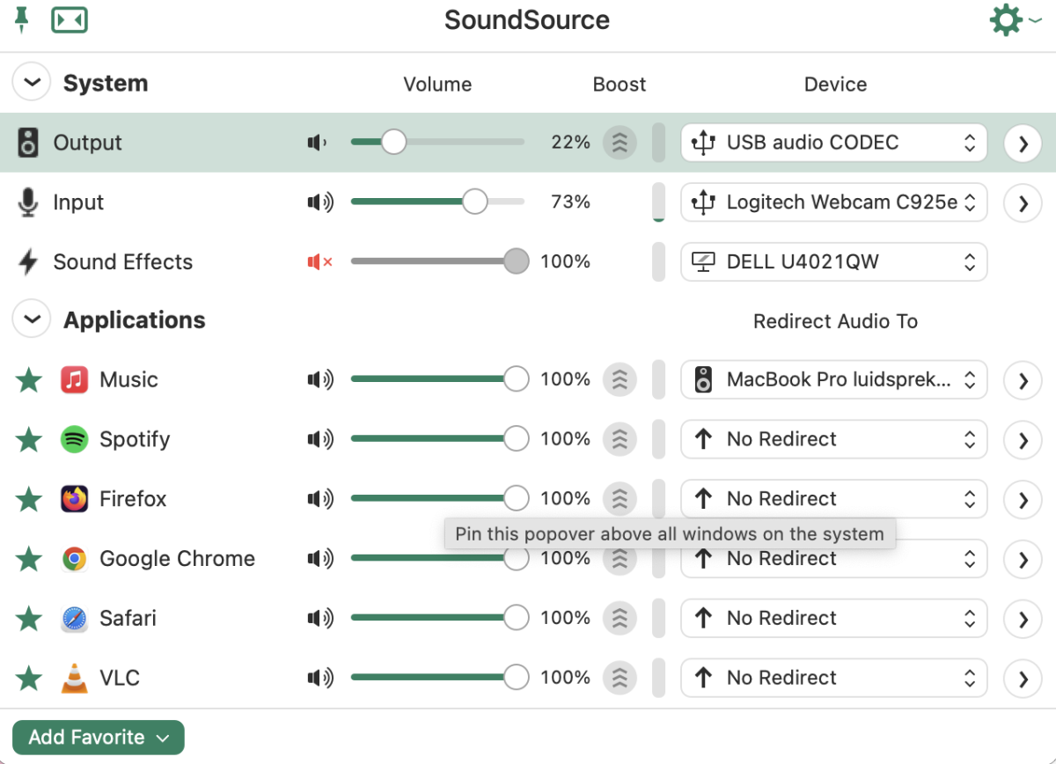The height and width of the screenshot is (764, 1056).
Task: Click the Sound Effects lightning icon
Action: (x=28, y=261)
